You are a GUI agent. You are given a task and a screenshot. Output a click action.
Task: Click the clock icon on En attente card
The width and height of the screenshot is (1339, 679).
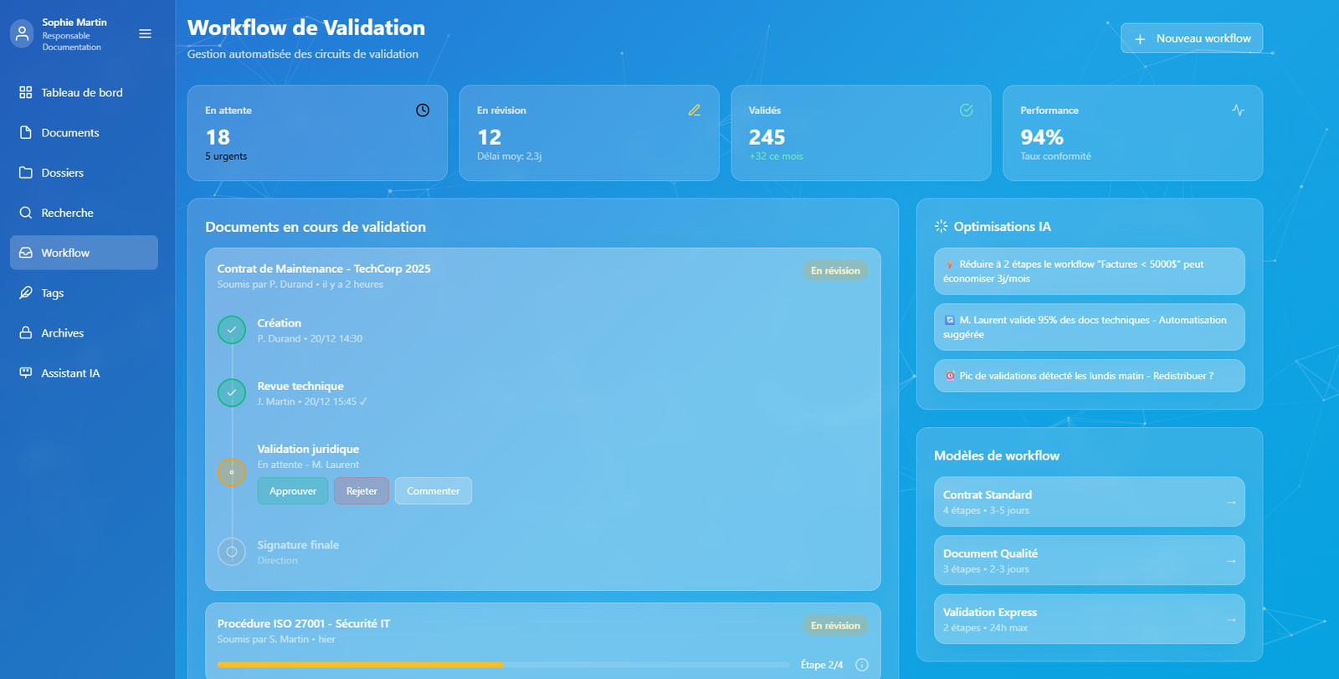[x=423, y=111]
